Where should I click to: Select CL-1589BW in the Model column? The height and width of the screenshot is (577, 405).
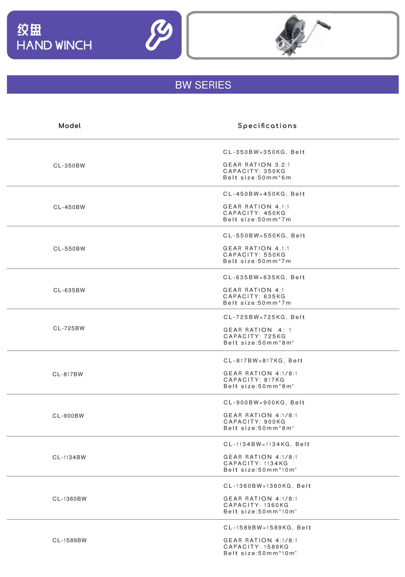(70, 540)
